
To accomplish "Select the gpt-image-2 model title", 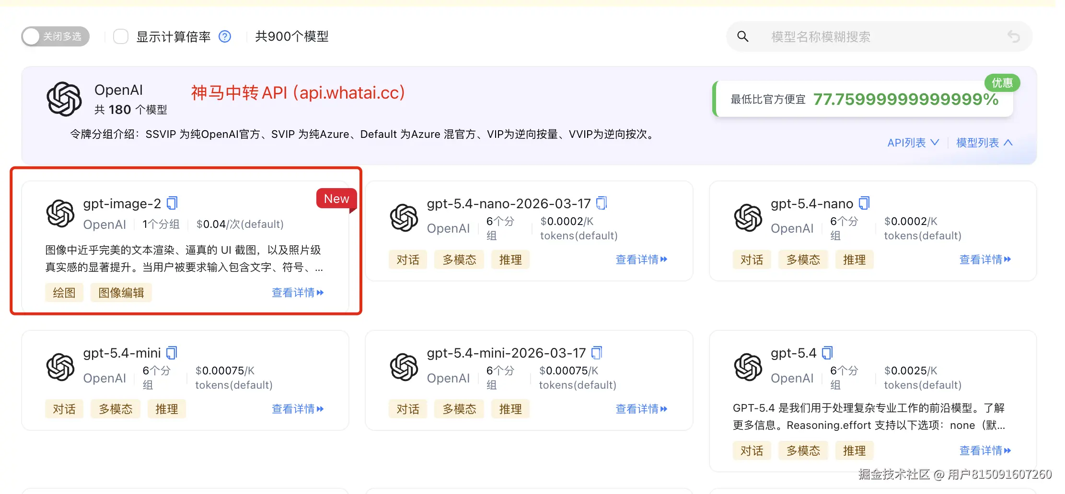I will pyautogui.click(x=122, y=203).
